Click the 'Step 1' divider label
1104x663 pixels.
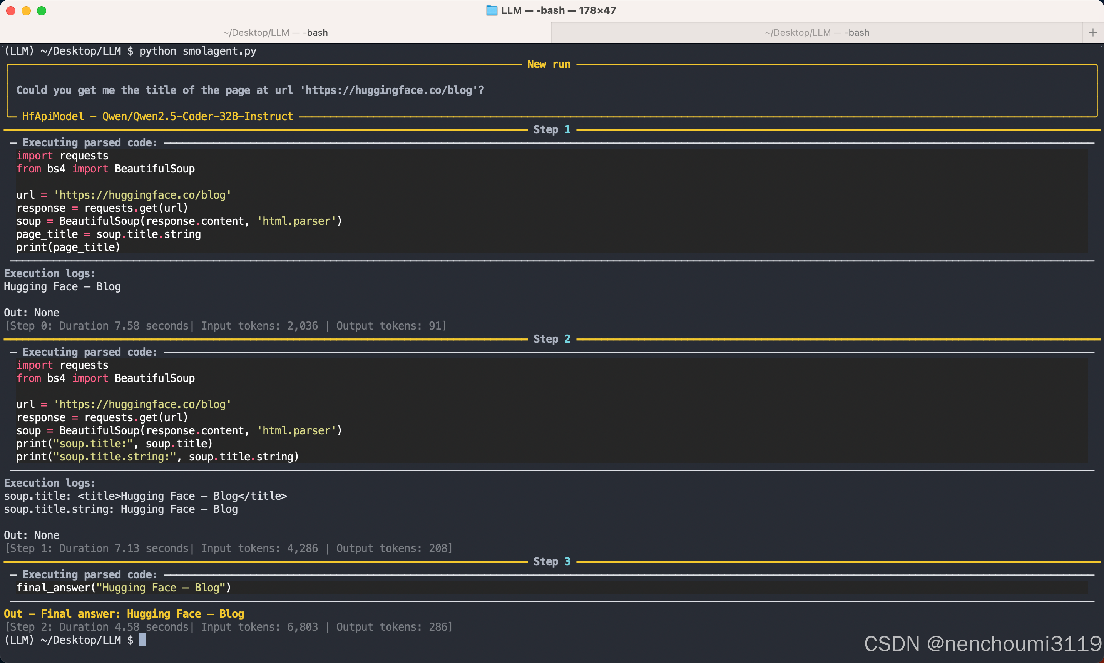pyautogui.click(x=552, y=130)
